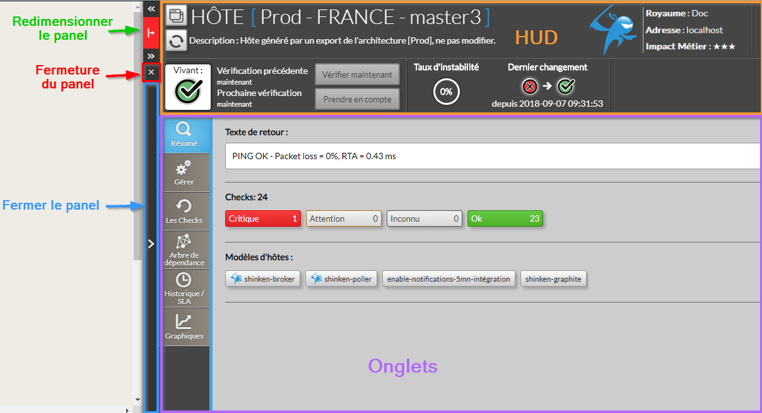Viewport: 762px width, 413px height.
Task: Click the host window icon beside HÔTE
Action: coord(175,16)
